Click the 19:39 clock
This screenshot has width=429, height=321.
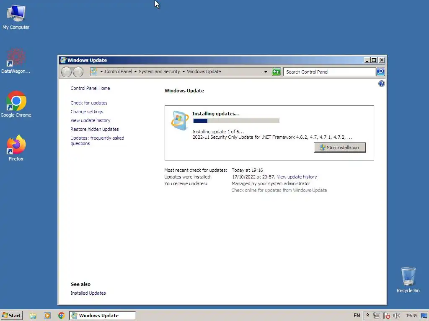[x=411, y=316]
